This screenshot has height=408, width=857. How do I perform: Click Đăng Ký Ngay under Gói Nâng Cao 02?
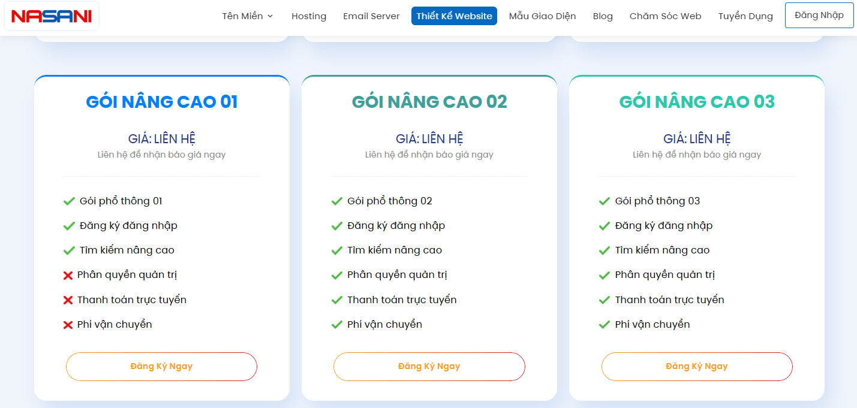429,366
